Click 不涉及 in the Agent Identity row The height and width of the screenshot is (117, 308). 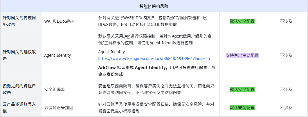(286, 55)
